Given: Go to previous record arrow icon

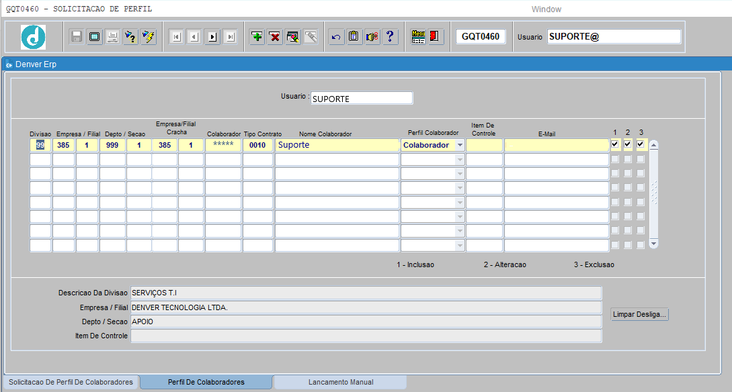Looking at the screenshot, I should 195,36.
